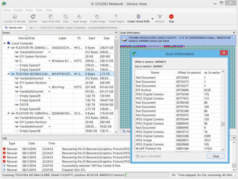Screen dimensions: 238x179
Task: Close the Log panel
Action: click(234, 138)
